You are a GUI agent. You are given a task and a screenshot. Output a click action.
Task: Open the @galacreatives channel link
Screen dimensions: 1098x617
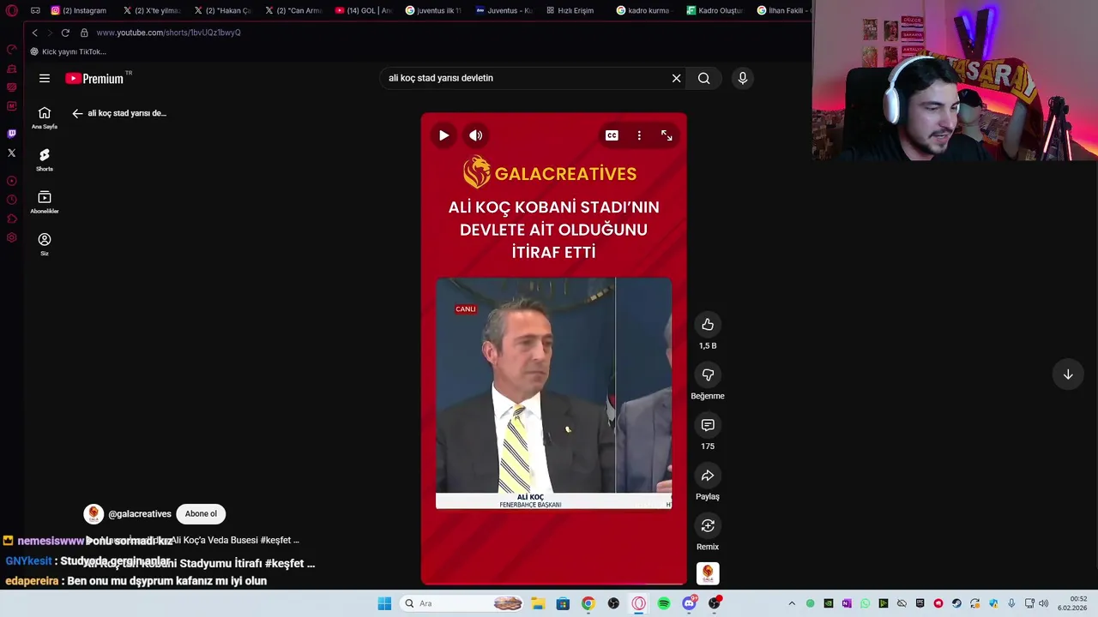tap(140, 514)
